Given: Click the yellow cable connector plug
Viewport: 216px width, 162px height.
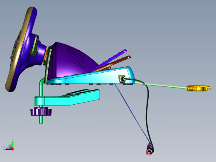Looking at the screenshot, I should pyautogui.click(x=199, y=88).
